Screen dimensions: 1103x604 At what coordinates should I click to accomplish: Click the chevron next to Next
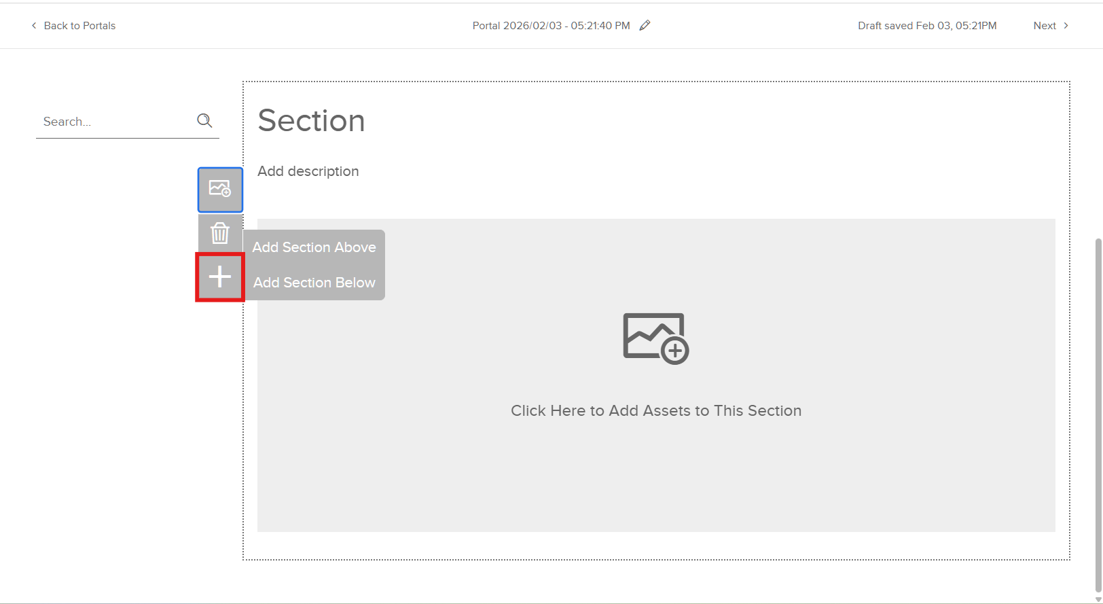pyautogui.click(x=1066, y=25)
